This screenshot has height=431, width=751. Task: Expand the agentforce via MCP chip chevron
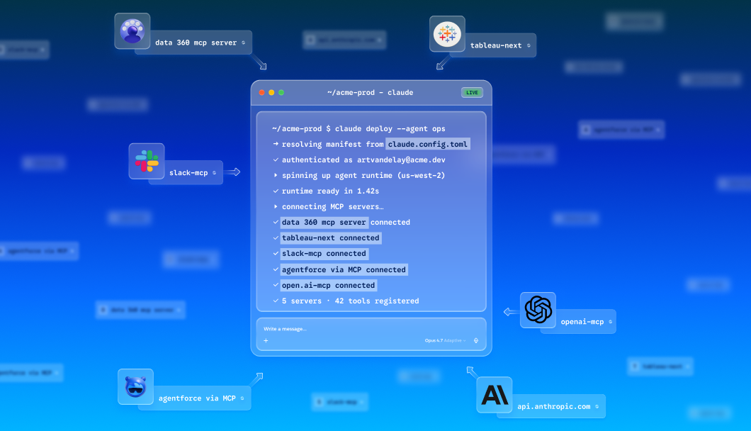point(242,398)
